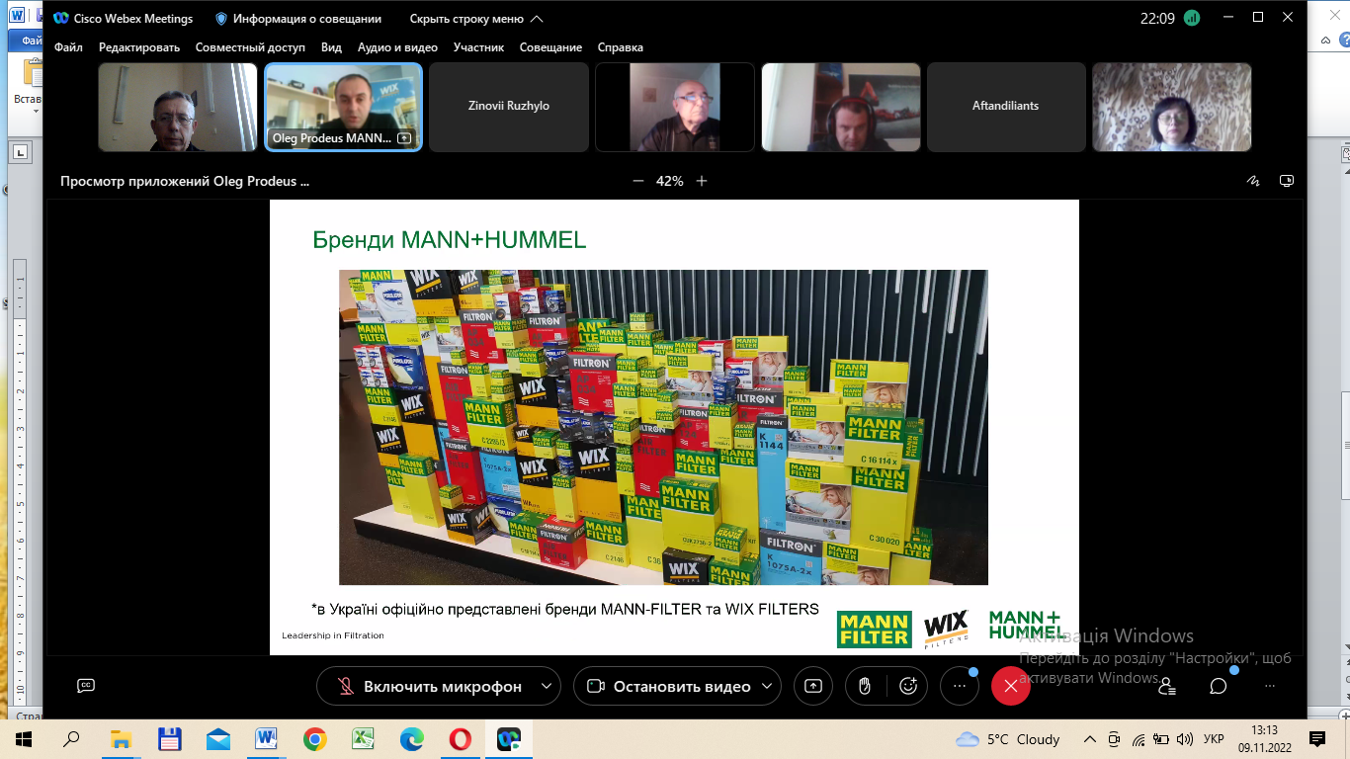
Task: Collapse the menu bar with Скрыть строку меню
Action: point(476,19)
